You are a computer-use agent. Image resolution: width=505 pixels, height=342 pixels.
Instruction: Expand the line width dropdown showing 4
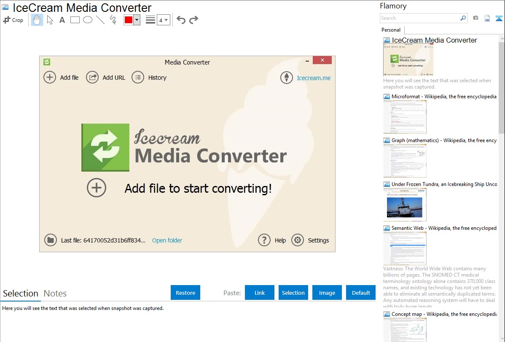pos(164,20)
